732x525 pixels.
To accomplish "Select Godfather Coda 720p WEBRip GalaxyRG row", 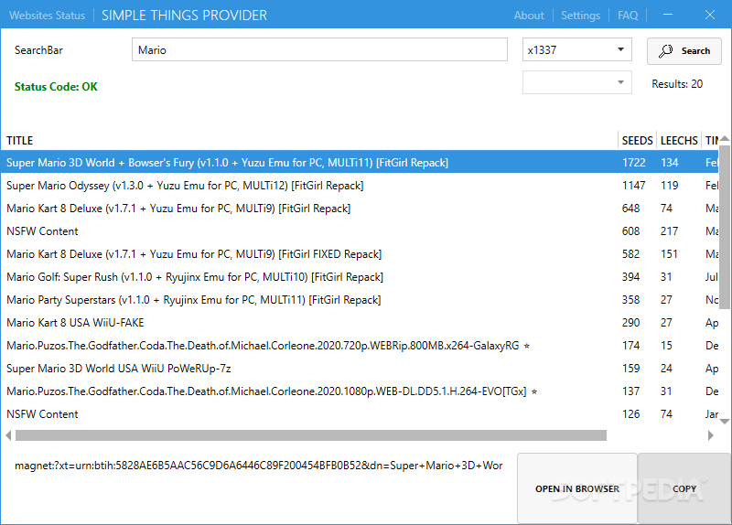I will 360,346.
